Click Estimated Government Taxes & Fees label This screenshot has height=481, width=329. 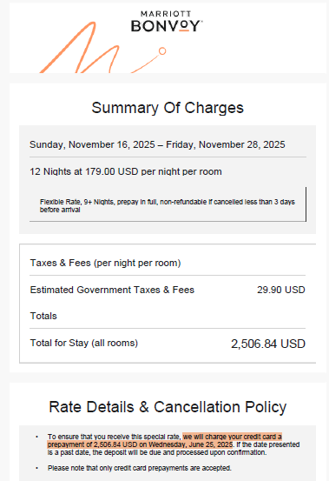pos(112,290)
